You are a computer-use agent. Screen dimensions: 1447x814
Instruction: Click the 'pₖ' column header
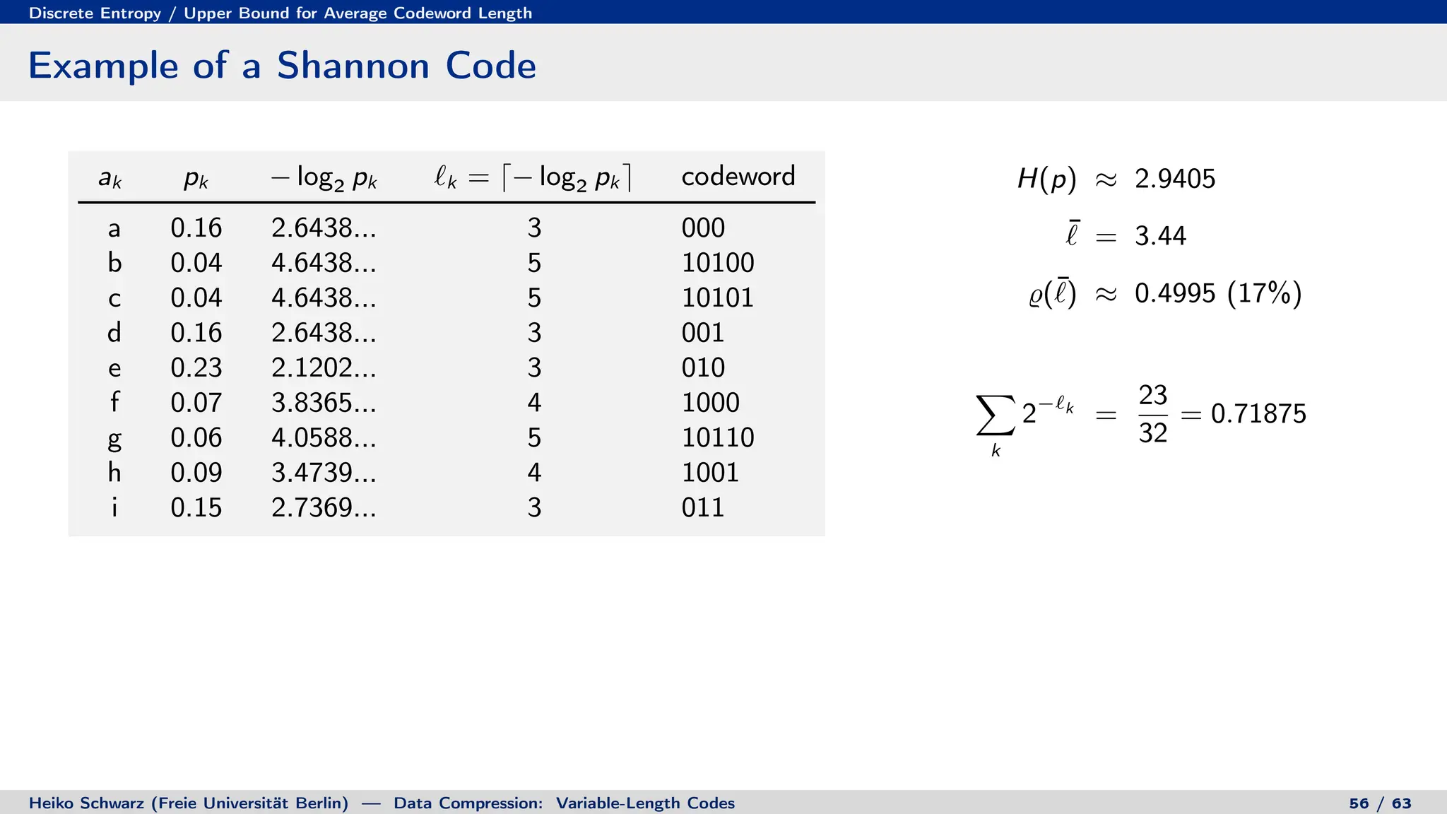pos(196,180)
